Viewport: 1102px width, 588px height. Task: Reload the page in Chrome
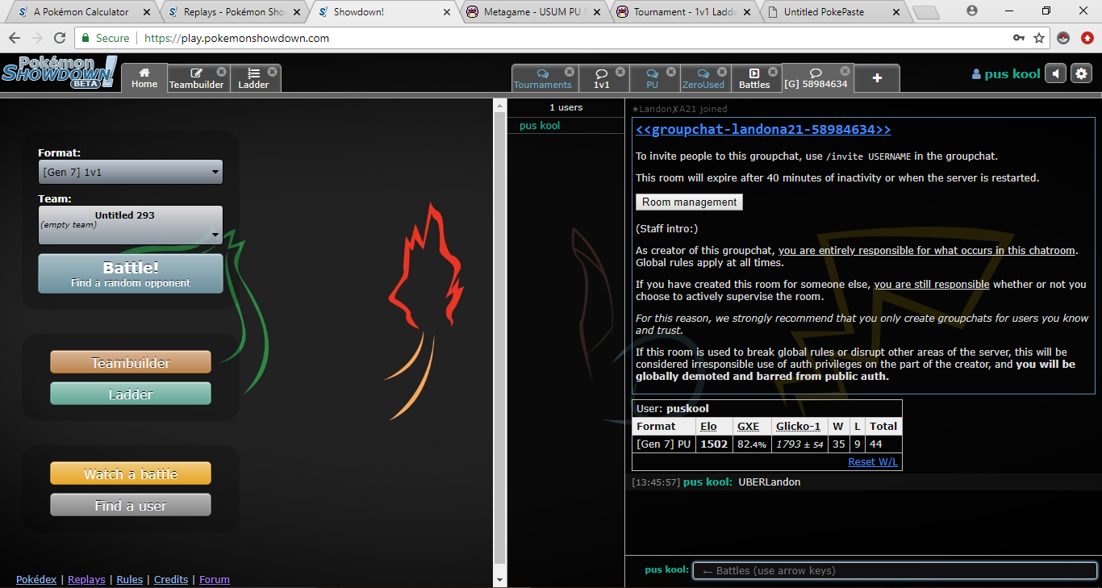[x=60, y=38]
